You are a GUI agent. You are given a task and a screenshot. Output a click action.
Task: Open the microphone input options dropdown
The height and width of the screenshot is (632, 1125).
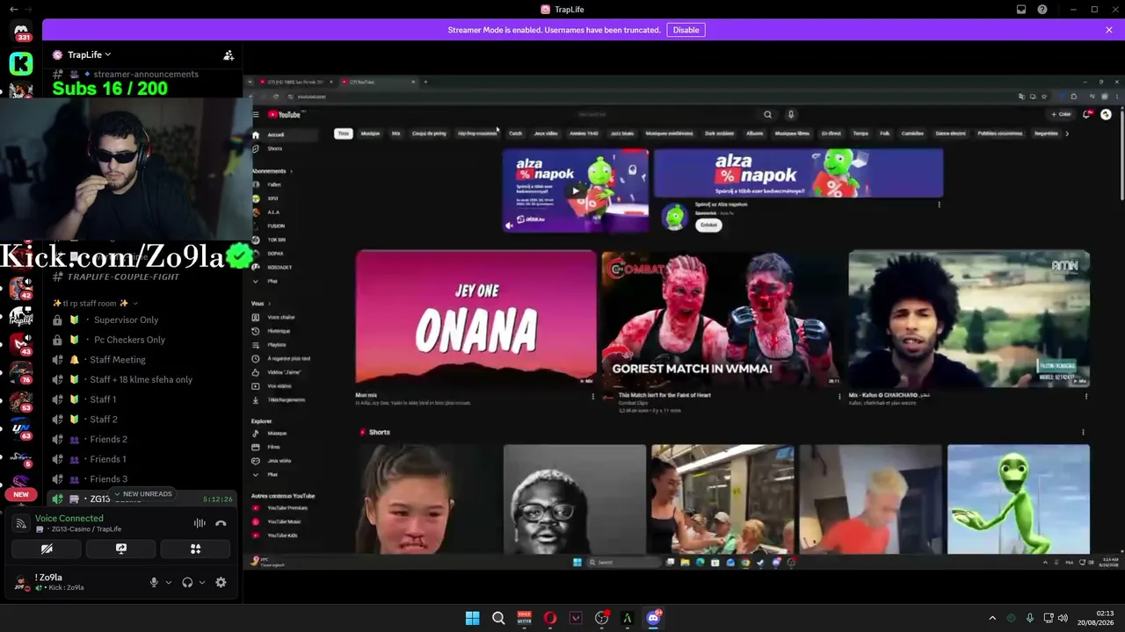coord(169,582)
